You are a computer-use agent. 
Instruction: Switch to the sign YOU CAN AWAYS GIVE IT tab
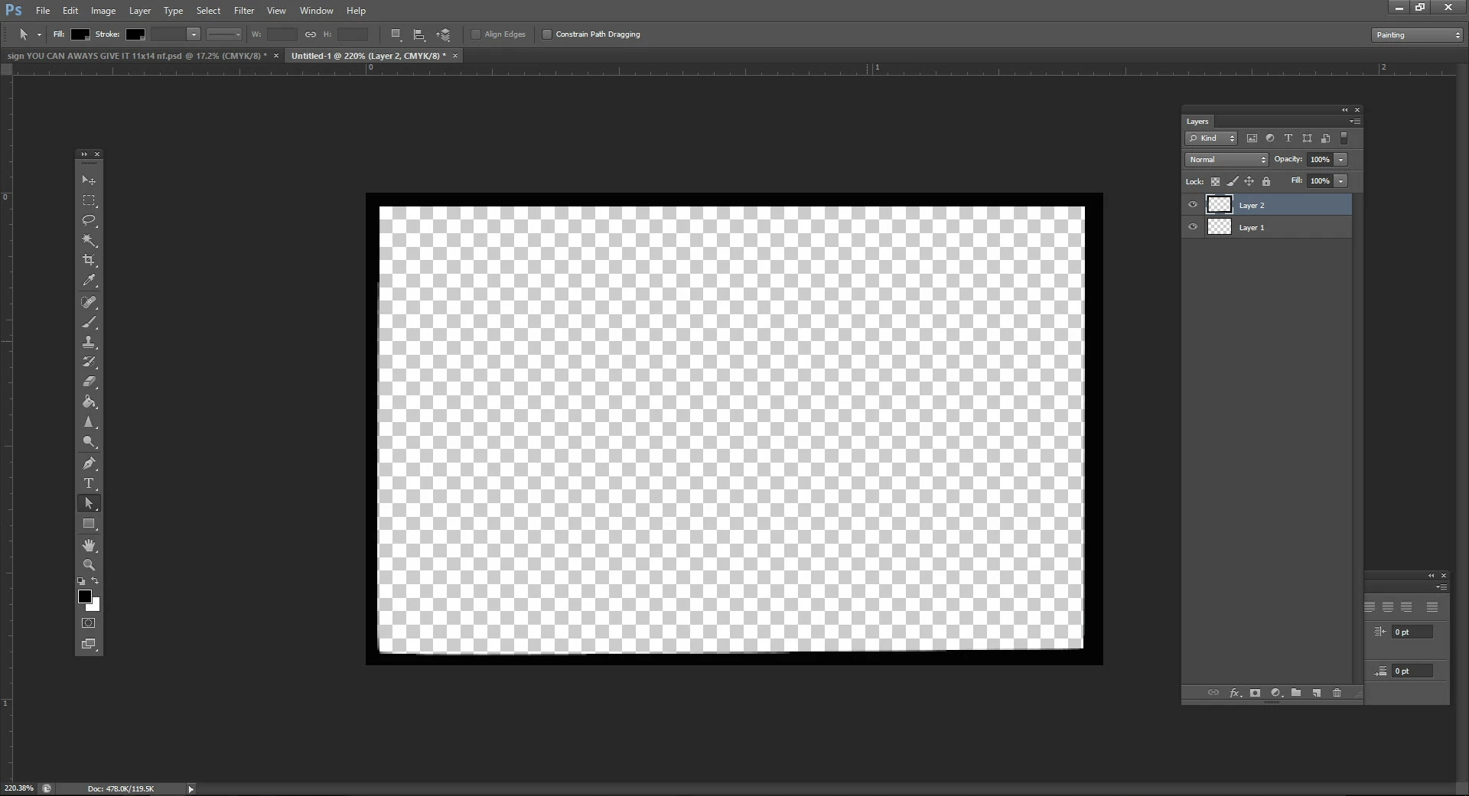(138, 56)
